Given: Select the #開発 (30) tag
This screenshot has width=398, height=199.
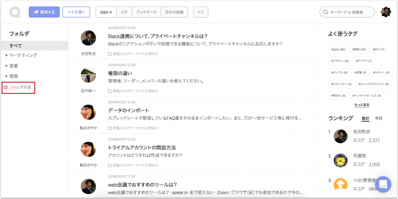Looking at the screenshot, I should tap(359, 49).
